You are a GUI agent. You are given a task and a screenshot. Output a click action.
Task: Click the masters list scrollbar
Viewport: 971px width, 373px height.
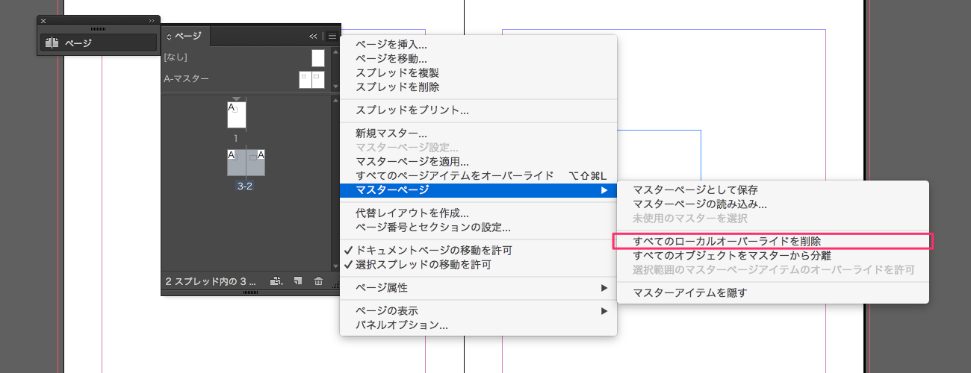[335, 69]
